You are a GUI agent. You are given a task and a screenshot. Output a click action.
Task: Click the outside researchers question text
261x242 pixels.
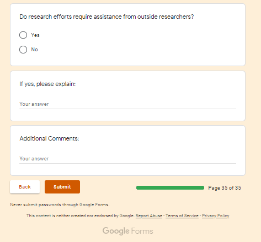106,17
